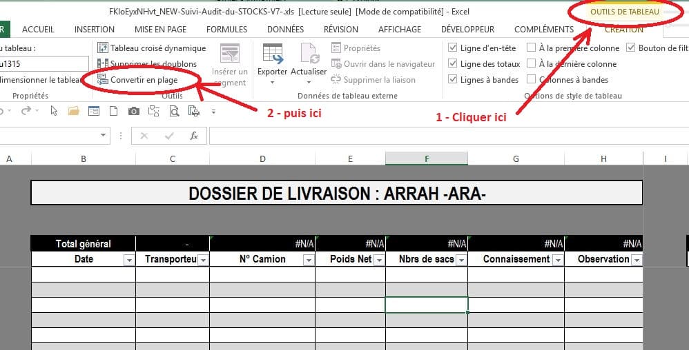Click the form window icon in quick toolbar

94,112
